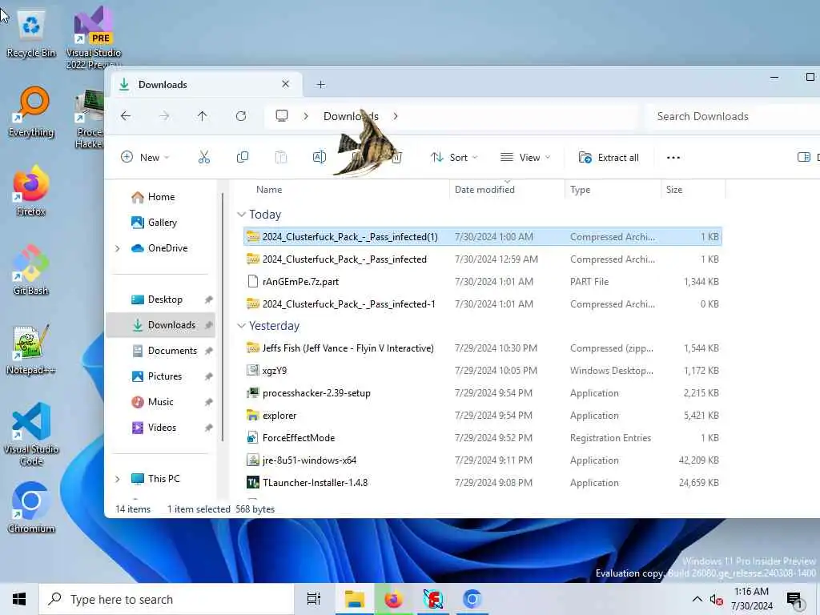Refresh the Downloads folder
820x615 pixels.
click(241, 116)
